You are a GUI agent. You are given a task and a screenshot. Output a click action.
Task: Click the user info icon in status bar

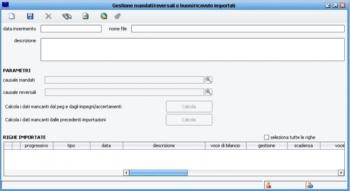pyautogui.click(x=310, y=185)
